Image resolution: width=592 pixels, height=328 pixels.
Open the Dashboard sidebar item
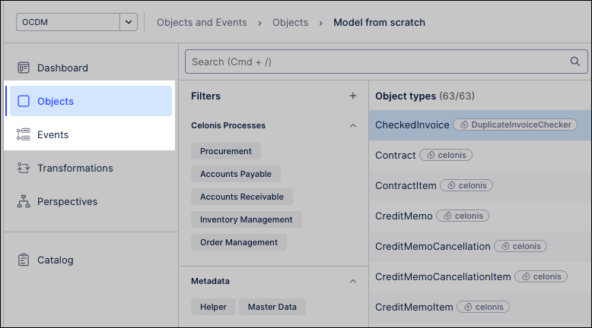(x=91, y=68)
